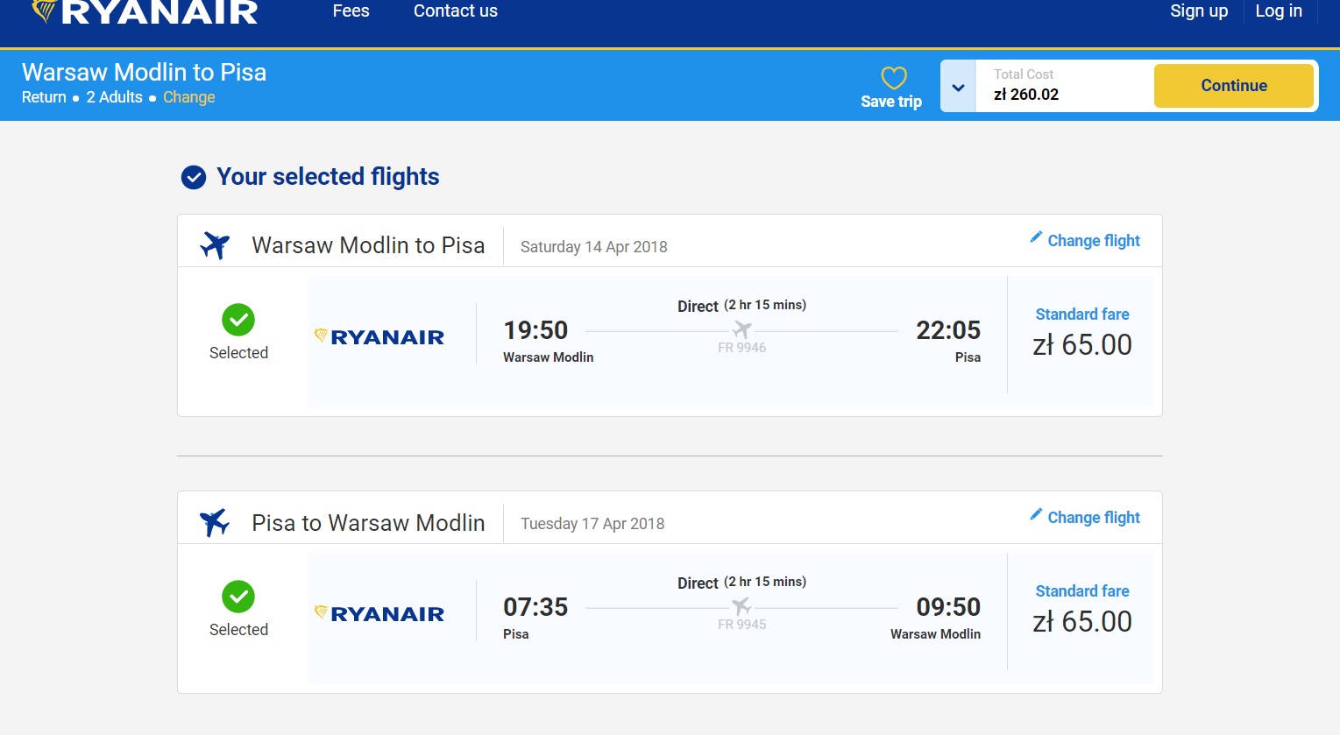Click Log in at the top right

1279,11
